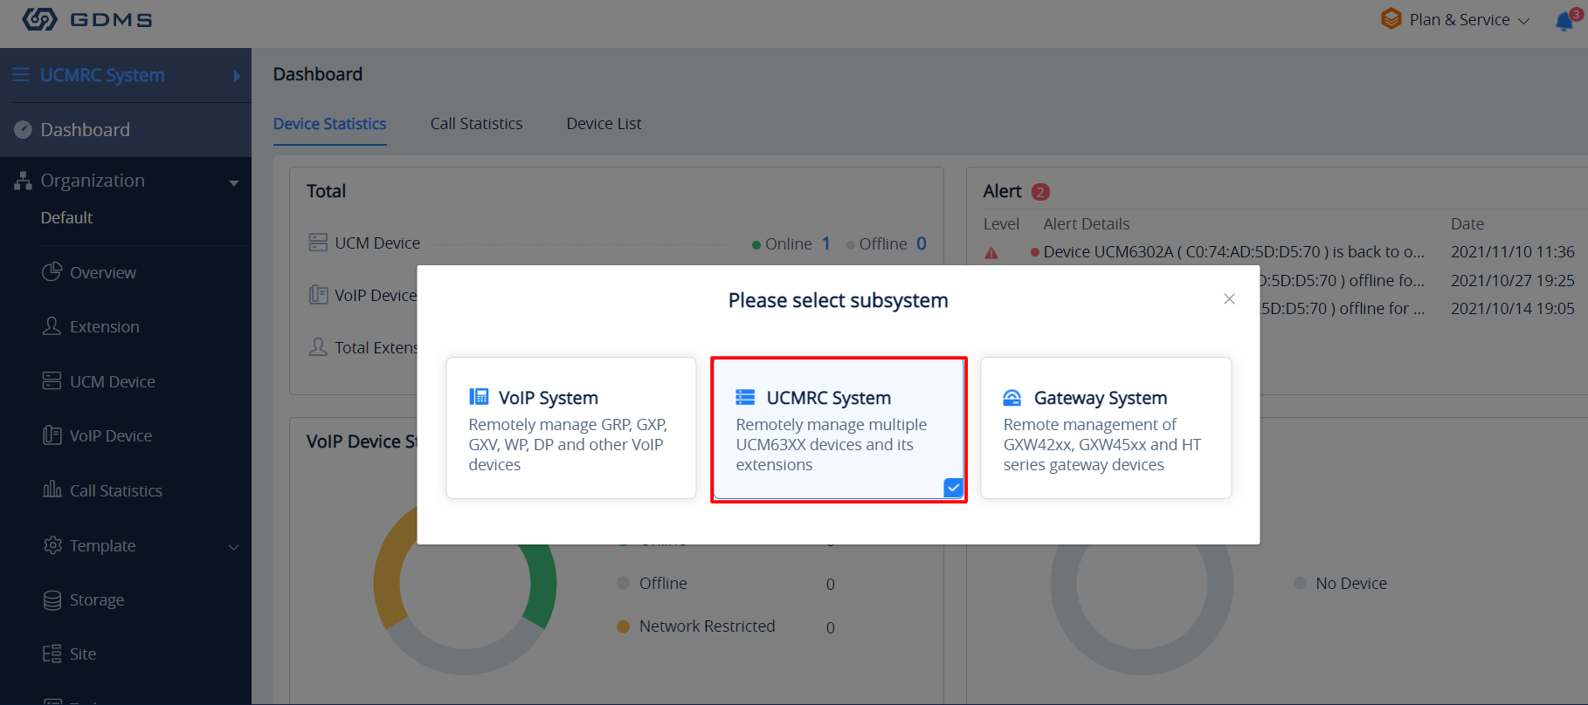Click the Network Restricted yellow legend dot
This screenshot has width=1588, height=705.
[623, 626]
